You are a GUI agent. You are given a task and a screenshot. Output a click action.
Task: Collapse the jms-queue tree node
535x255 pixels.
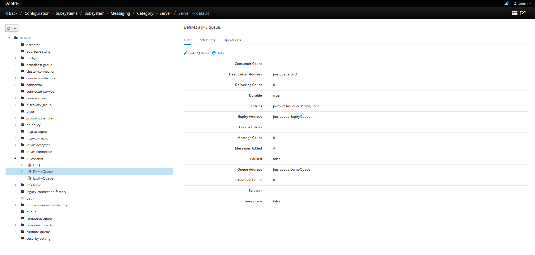15,158
